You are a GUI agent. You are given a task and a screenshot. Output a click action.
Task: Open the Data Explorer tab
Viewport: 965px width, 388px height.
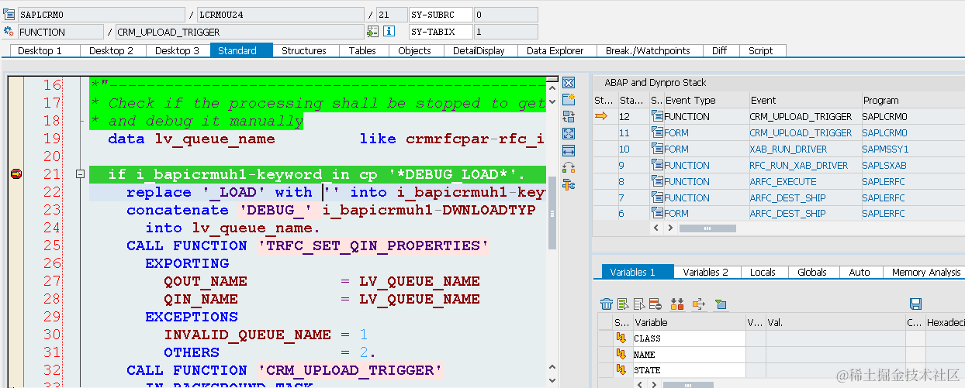[555, 50]
